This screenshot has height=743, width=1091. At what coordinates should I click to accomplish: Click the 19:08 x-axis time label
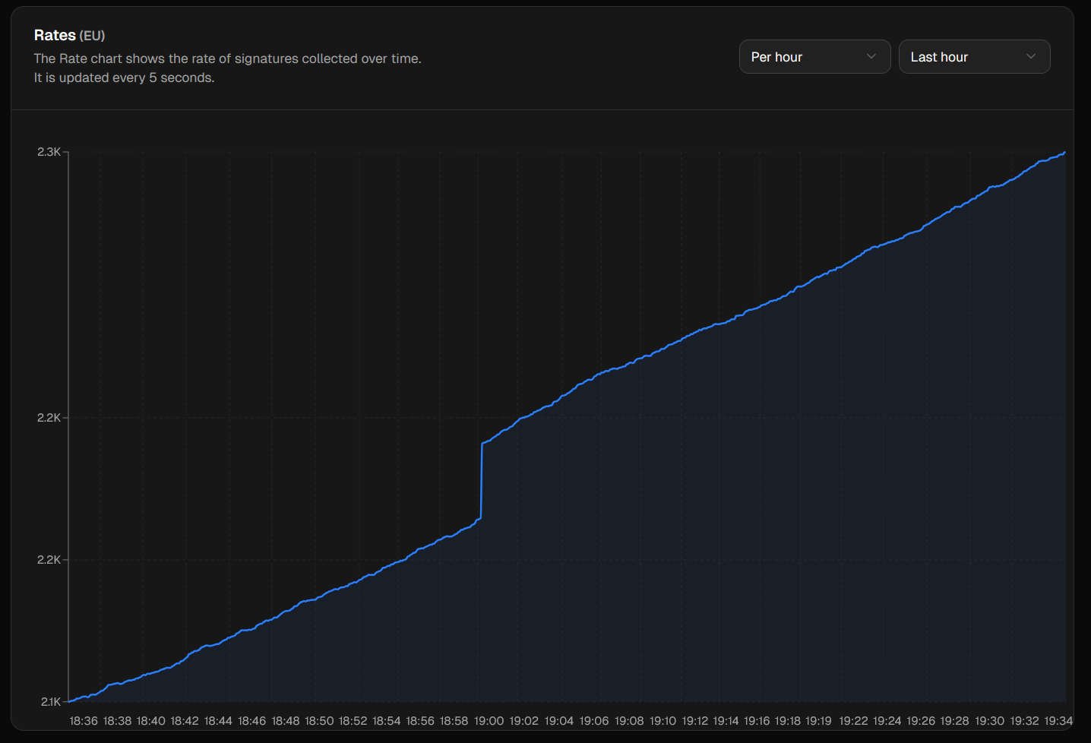[629, 720]
